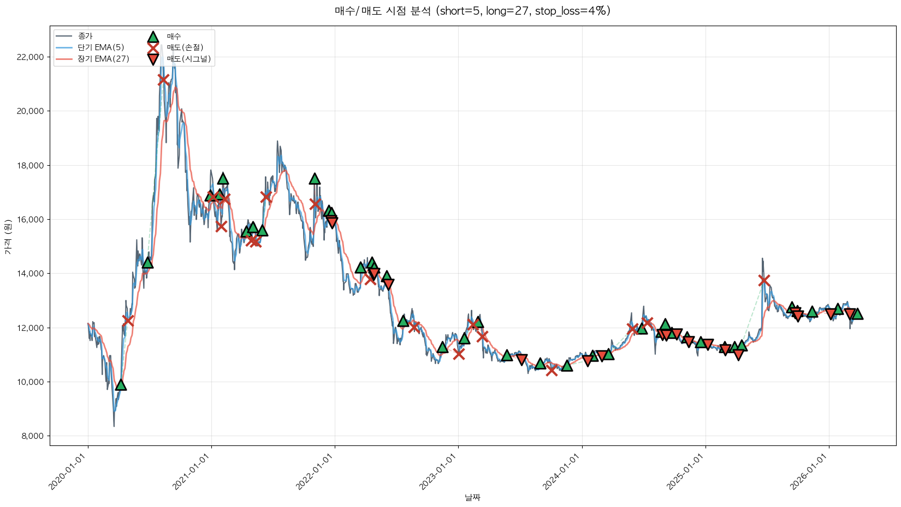Click the 22,000 y-axis tick label

27,57
